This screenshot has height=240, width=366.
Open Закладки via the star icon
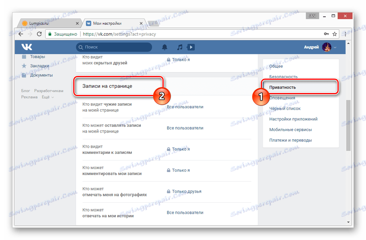(x=24, y=65)
